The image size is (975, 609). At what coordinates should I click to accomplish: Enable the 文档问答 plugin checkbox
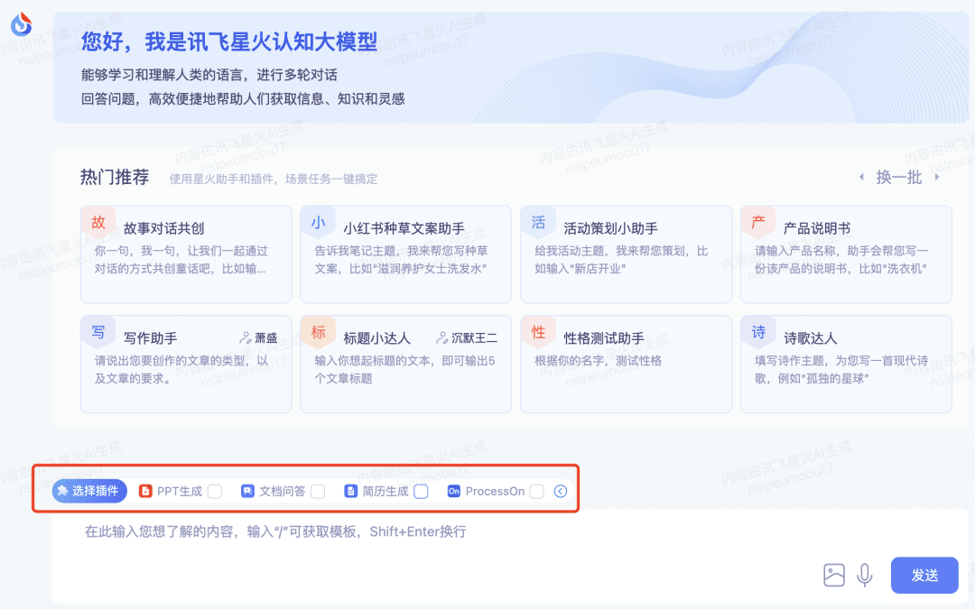319,492
